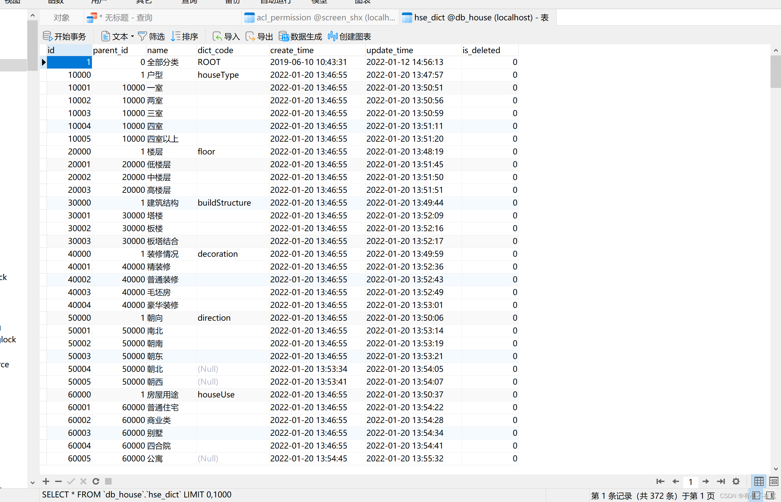The height and width of the screenshot is (502, 781).
Task: Select the 普通住宅 name cell
Action: [x=171, y=407]
